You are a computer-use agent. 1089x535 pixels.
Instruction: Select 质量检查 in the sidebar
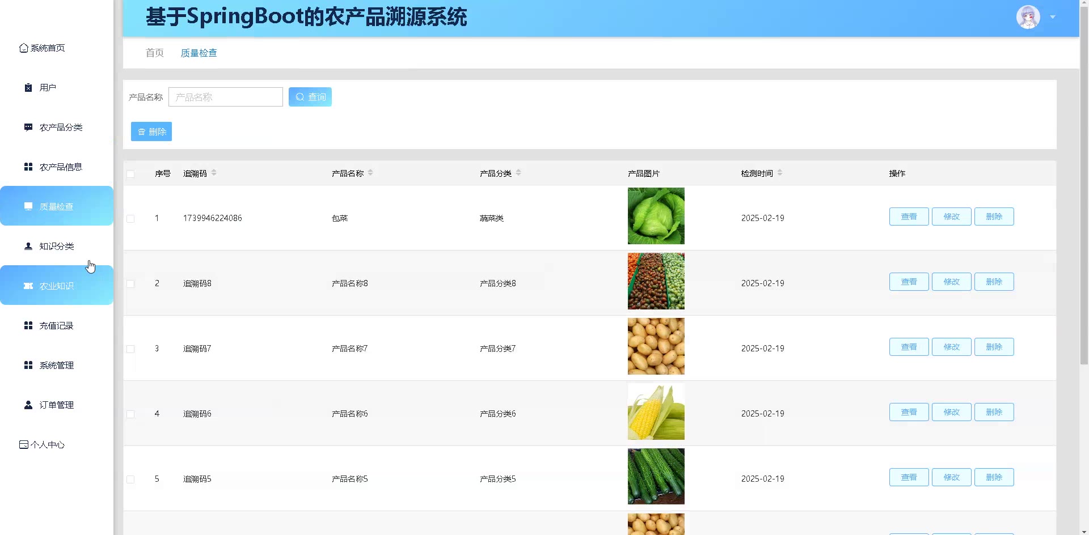tap(57, 206)
